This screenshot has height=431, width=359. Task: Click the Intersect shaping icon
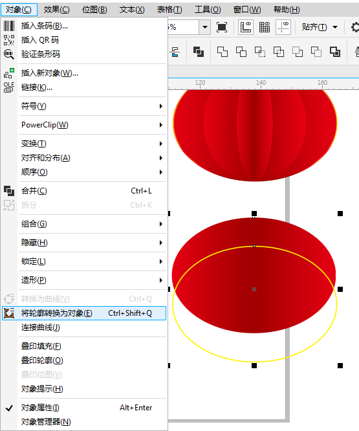point(260,52)
